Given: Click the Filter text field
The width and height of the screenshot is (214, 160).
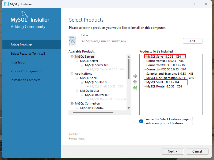Looking at the screenshot, I should click(131, 41).
